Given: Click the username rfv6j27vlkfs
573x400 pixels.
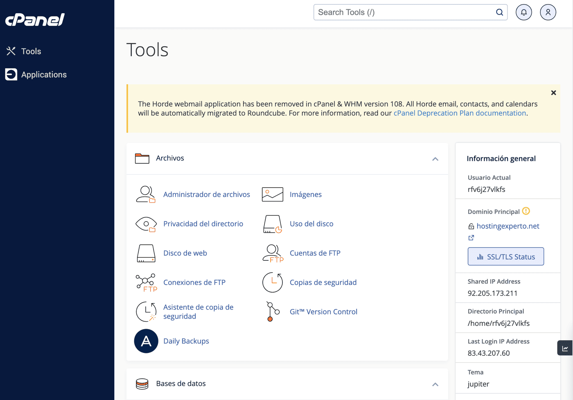Looking at the screenshot, I should tap(487, 189).
